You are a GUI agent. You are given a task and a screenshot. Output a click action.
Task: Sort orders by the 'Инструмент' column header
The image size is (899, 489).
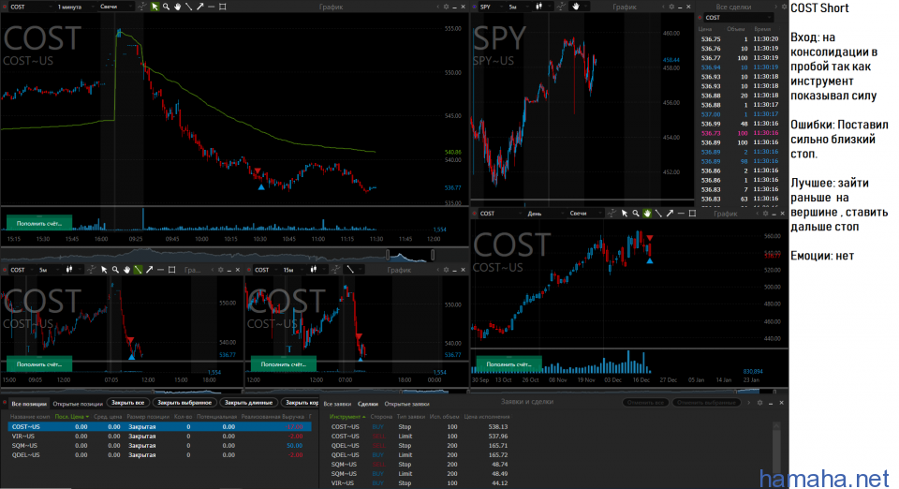pyautogui.click(x=347, y=417)
